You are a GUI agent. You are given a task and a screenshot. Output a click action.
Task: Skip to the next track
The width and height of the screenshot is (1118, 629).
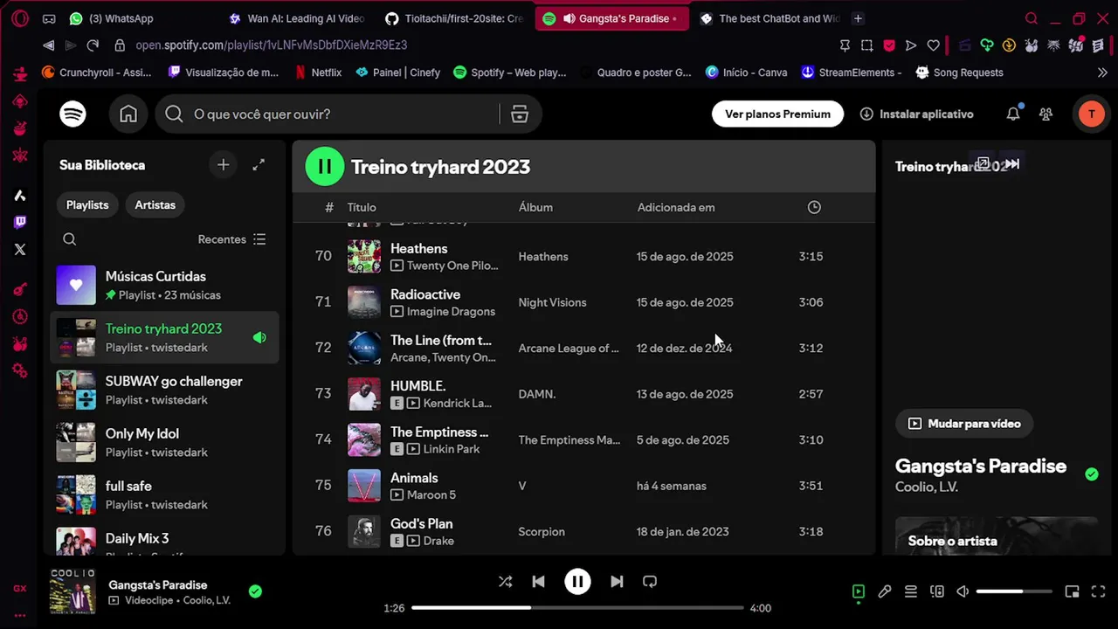617,582
